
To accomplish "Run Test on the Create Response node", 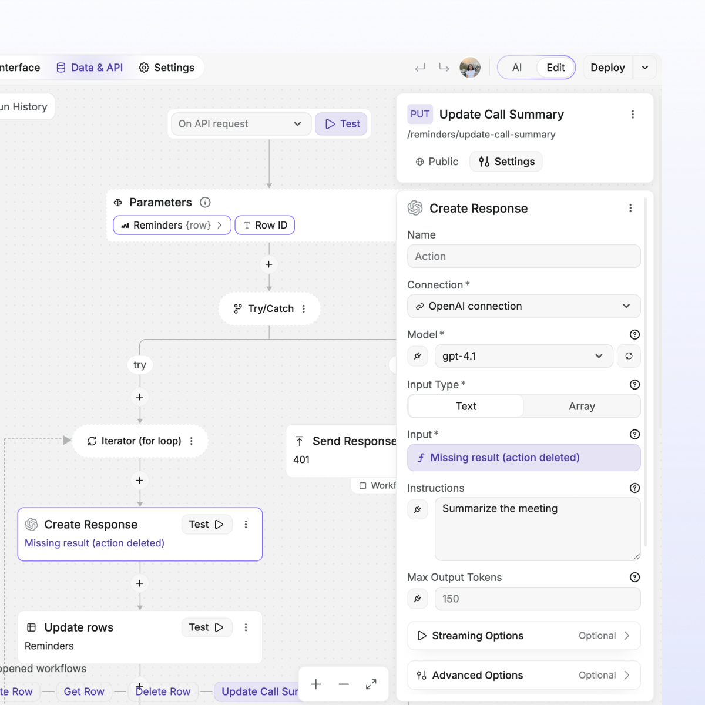I will (206, 524).
